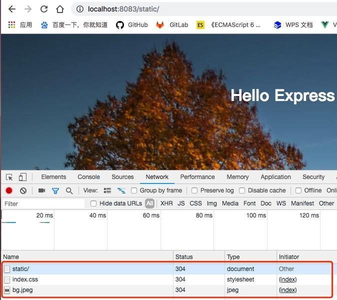The width and height of the screenshot is (337, 300).
Task: Filter requests by CSS
Action: click(x=195, y=203)
